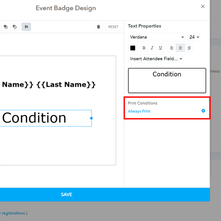Screen dimensions: 221x221
Task: Expand the Insert Attendee Field dropdown
Action: 155,59
